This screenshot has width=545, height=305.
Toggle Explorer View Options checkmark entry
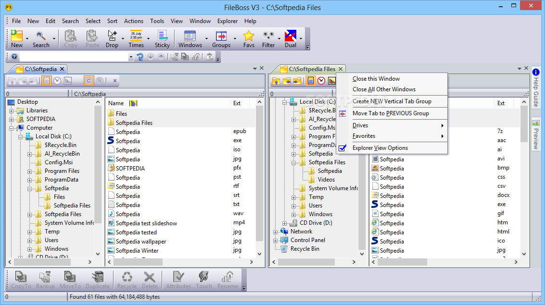(380, 148)
